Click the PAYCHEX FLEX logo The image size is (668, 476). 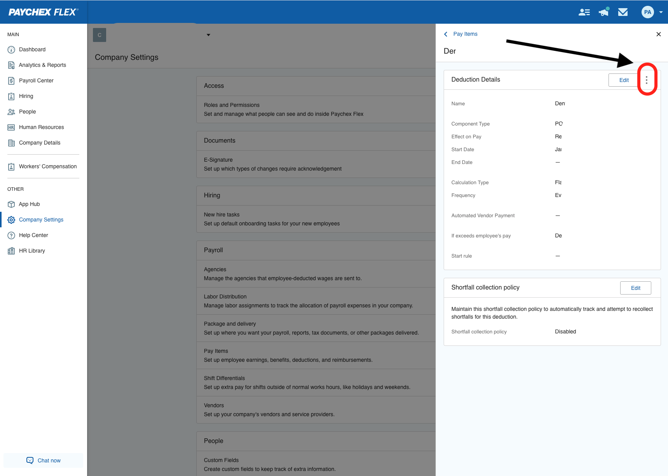[43, 12]
